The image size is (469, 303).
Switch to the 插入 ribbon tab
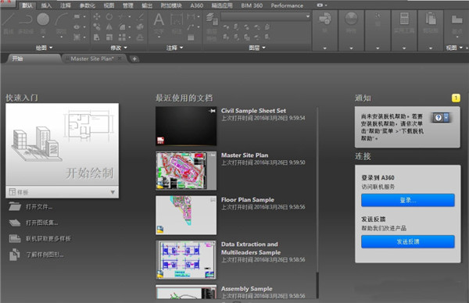46,5
